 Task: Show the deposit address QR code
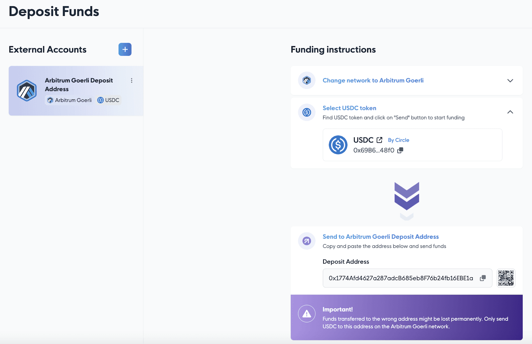(506, 278)
